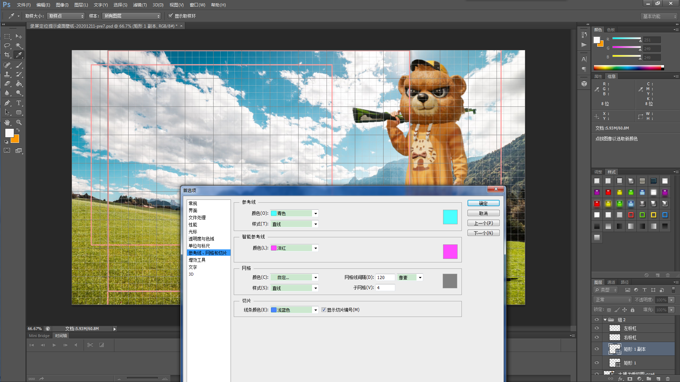
Task: Switch to the 通道 tab
Action: (611, 282)
